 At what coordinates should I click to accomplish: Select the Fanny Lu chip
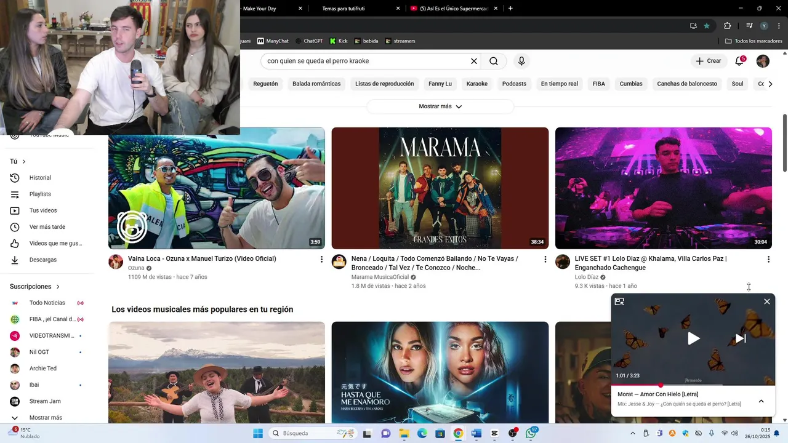[x=440, y=84]
